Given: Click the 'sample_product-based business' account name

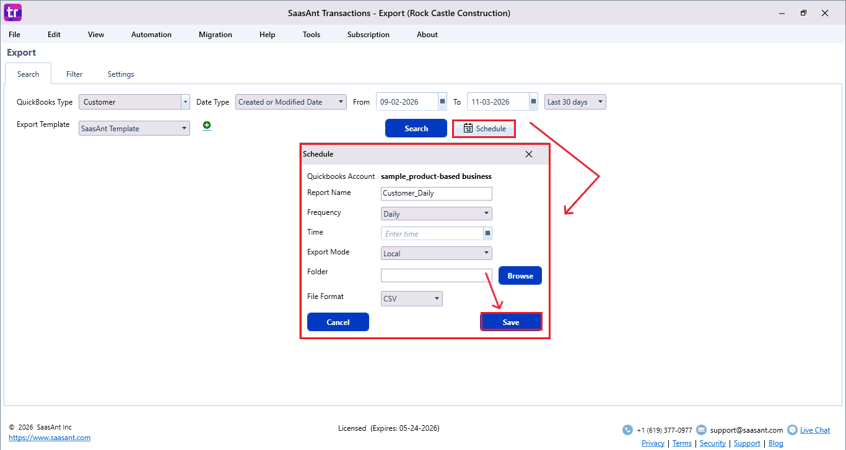Looking at the screenshot, I should 437,176.
